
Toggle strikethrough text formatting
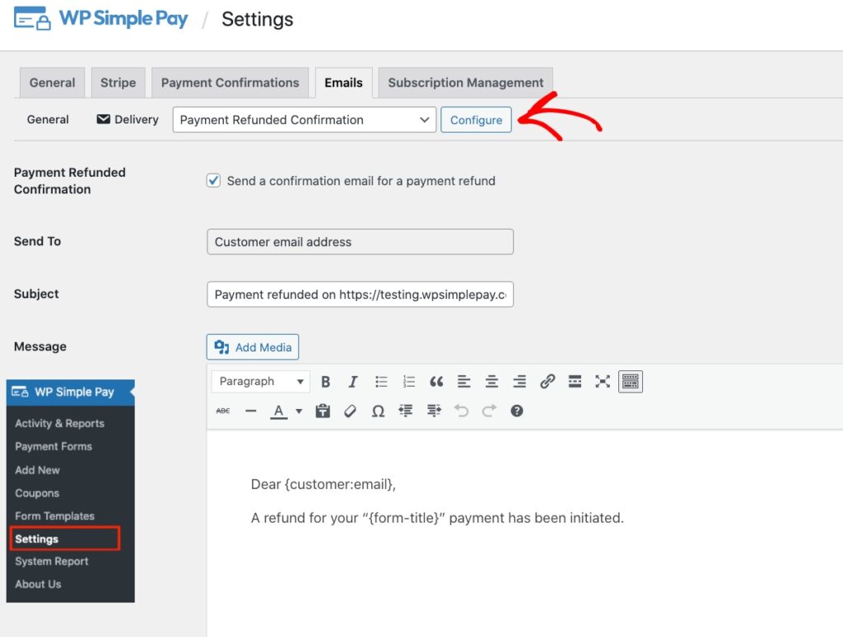point(223,411)
